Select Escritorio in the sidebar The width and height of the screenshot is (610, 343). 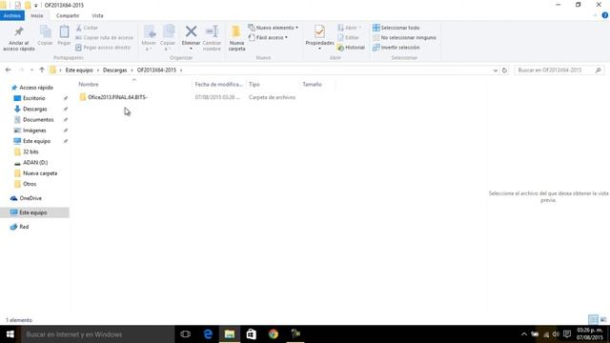[30, 98]
